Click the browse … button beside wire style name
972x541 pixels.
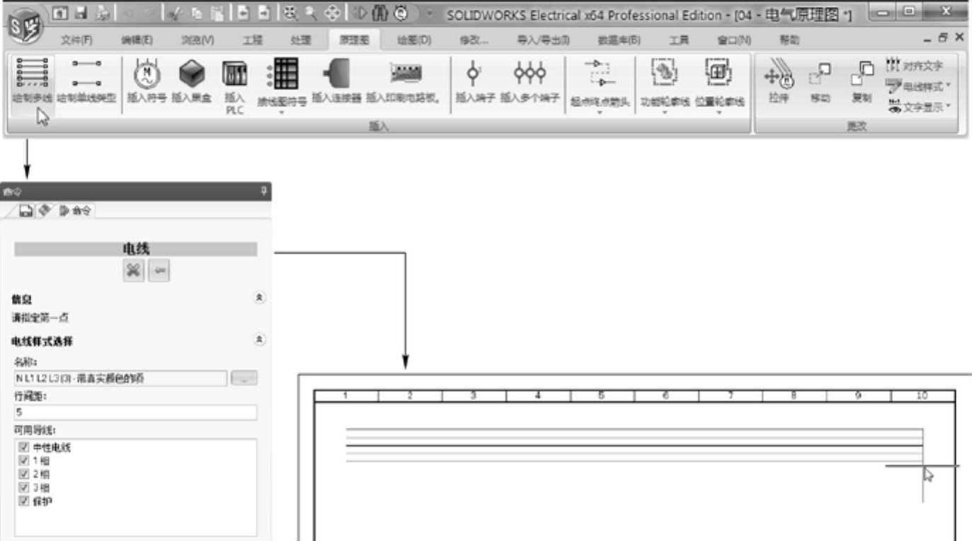244,378
